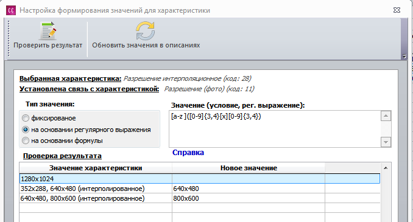The height and width of the screenshot is (222, 413).
Task: Click Установлена связь с характеристикой label
Action: 90,89
